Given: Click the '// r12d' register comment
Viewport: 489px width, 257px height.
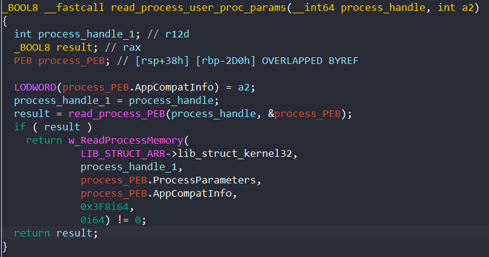Looking at the screenshot, I should coord(168,34).
